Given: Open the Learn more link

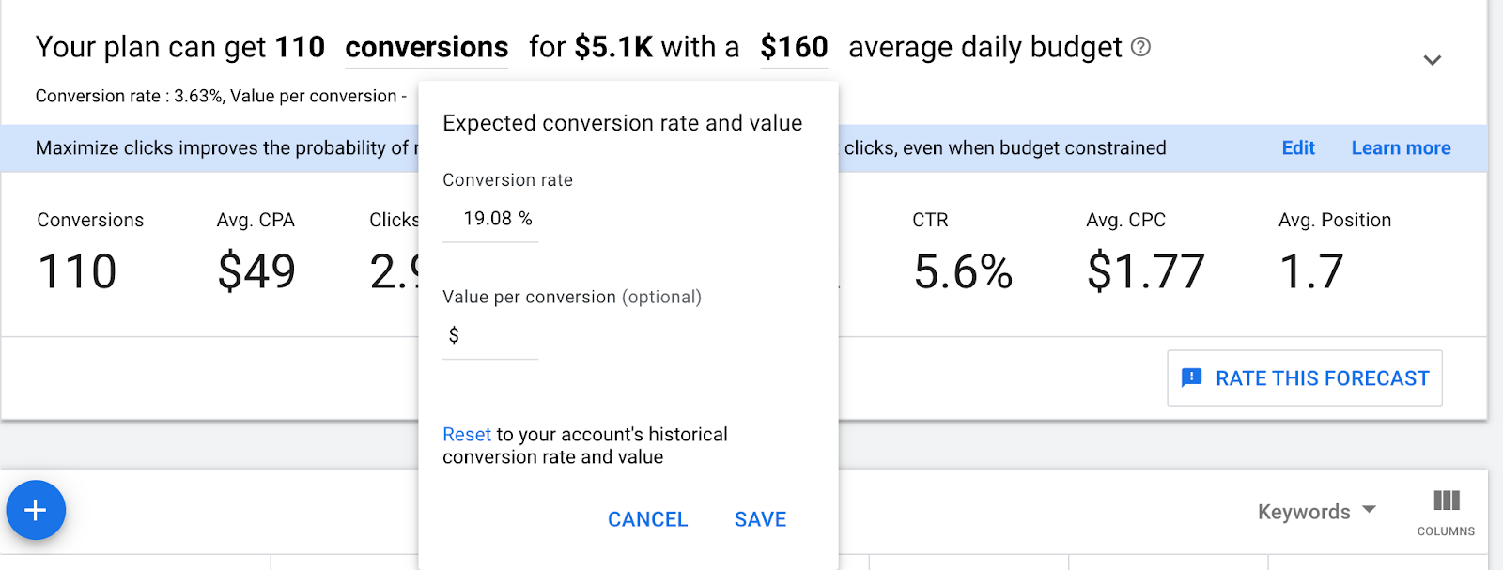Looking at the screenshot, I should click(1401, 147).
